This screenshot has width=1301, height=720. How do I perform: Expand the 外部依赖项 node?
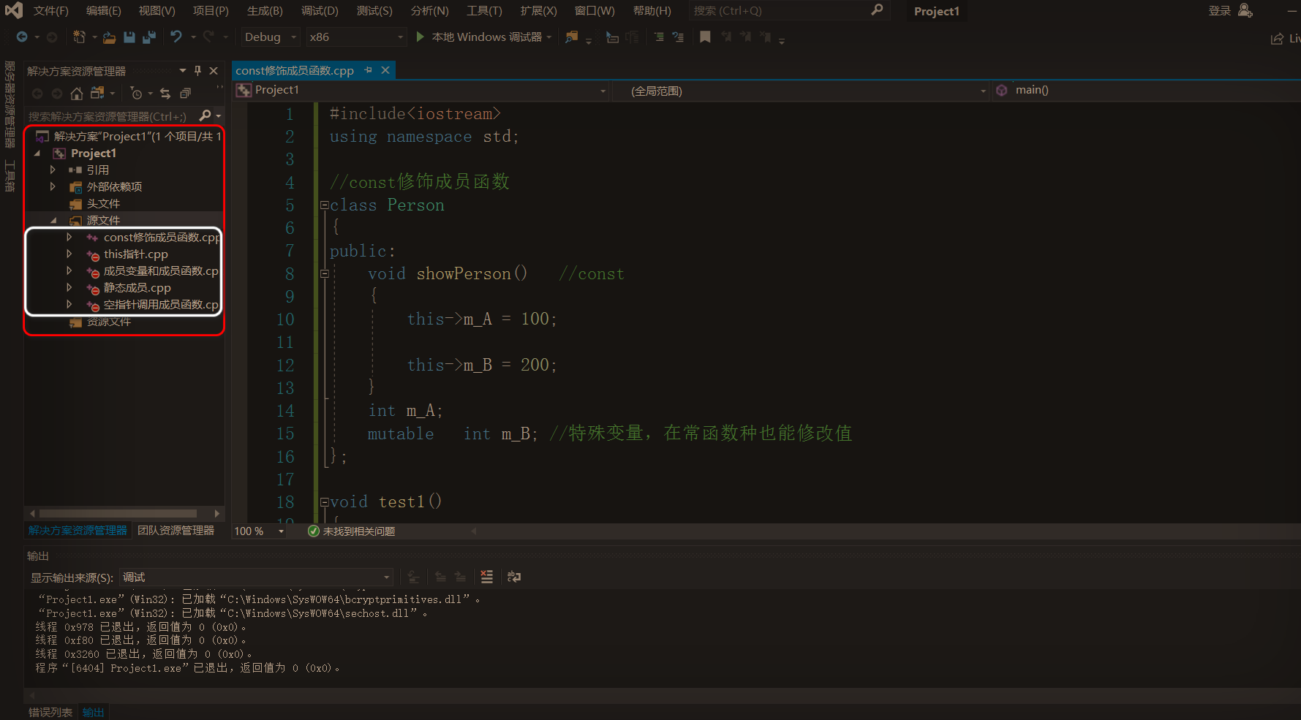coord(53,186)
